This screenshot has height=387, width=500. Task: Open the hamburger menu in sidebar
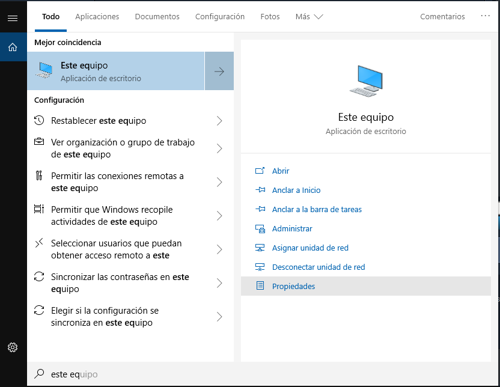coord(13,18)
